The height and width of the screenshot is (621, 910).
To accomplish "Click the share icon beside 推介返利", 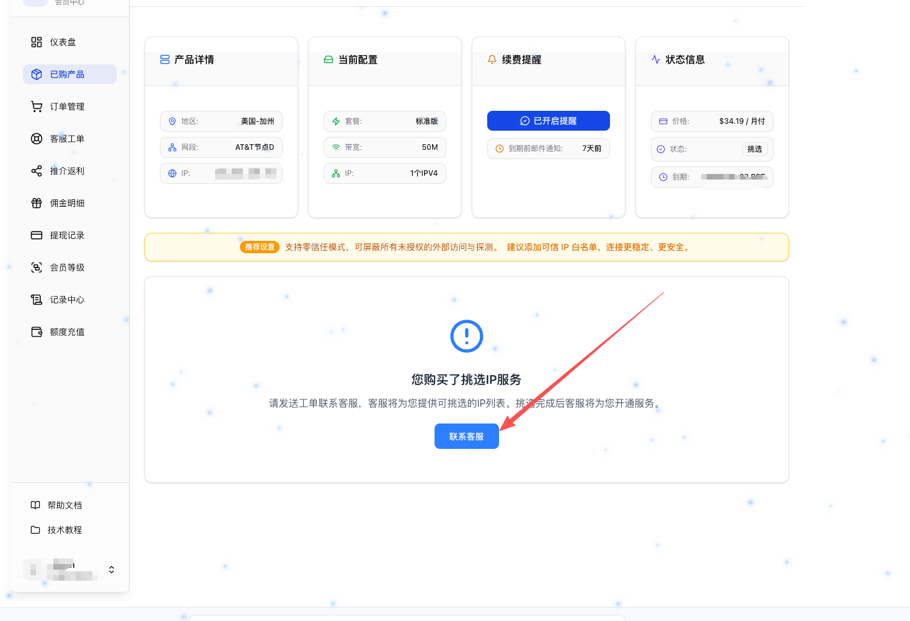I will click(x=37, y=171).
